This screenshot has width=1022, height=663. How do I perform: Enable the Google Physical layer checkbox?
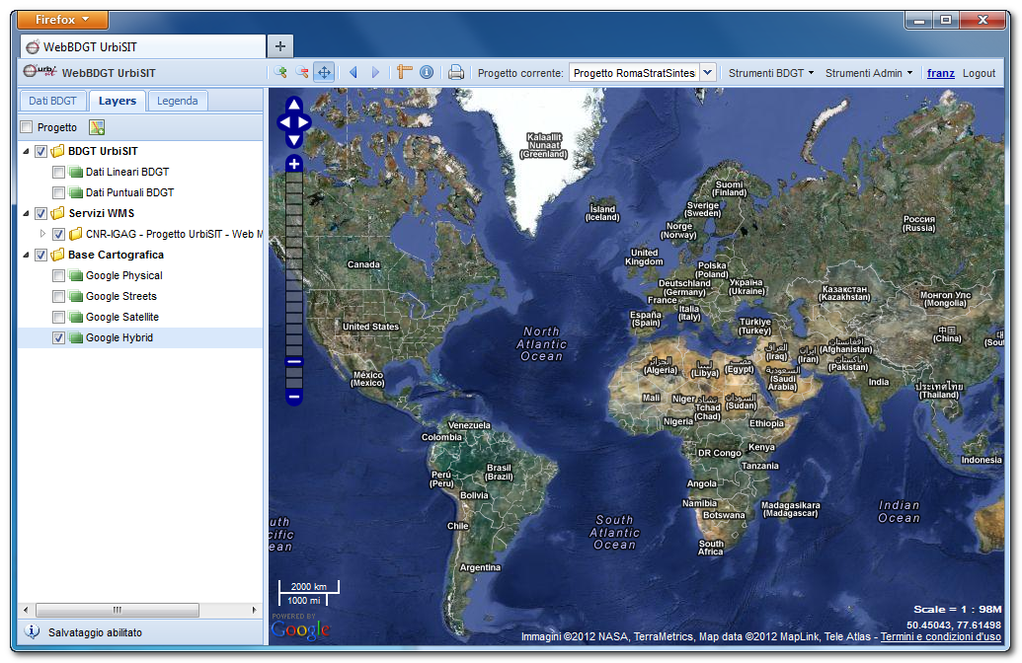coord(58,276)
